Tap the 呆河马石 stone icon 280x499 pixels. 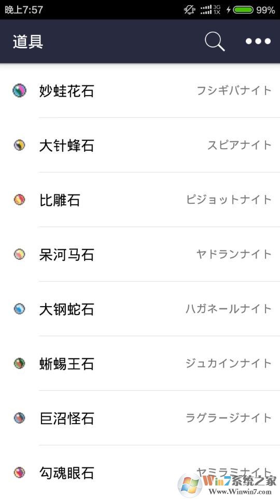coord(19,254)
